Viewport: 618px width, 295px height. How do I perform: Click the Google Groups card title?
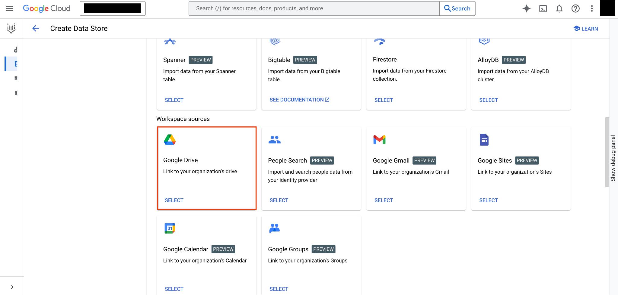(288, 249)
